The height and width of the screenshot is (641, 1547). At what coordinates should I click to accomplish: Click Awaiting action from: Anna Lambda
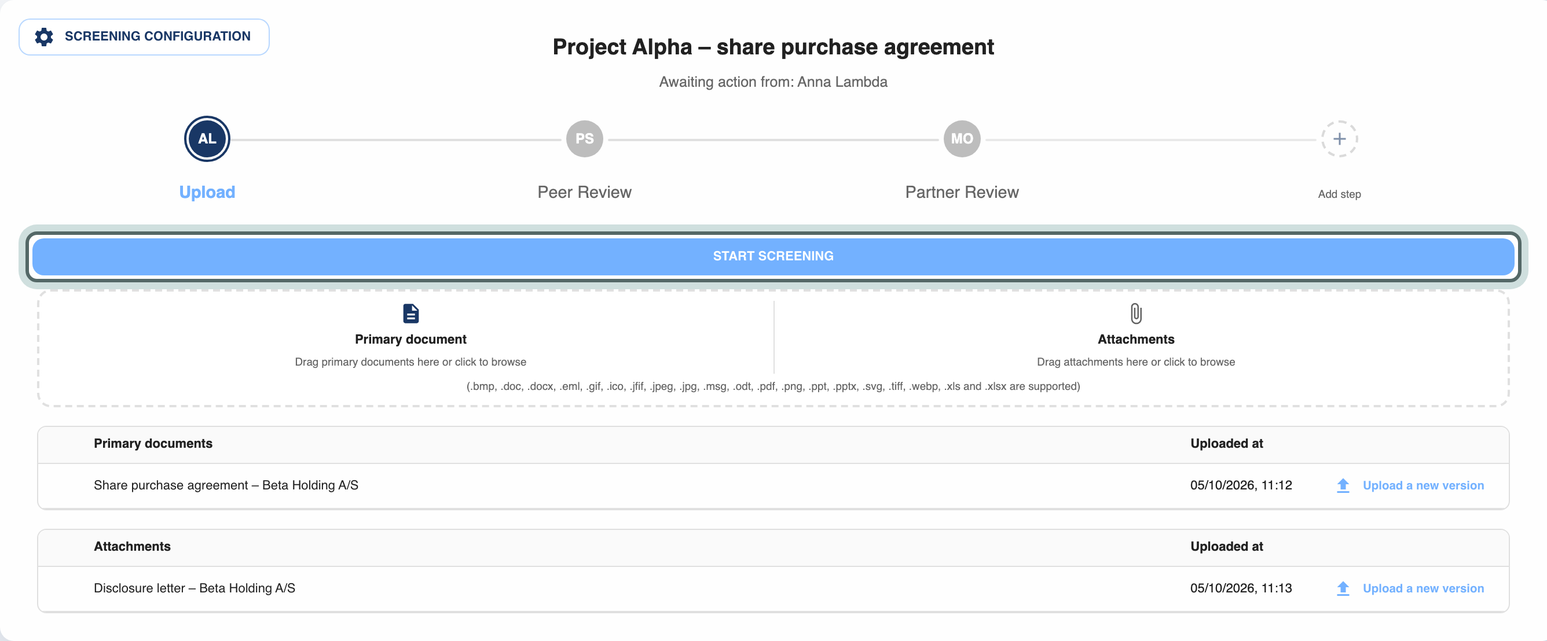774,82
